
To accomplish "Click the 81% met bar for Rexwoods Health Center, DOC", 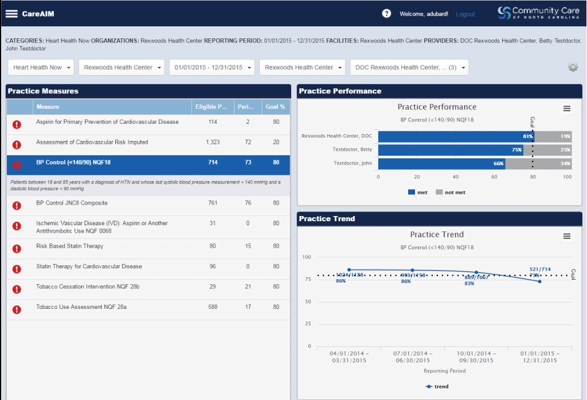I will (456, 136).
